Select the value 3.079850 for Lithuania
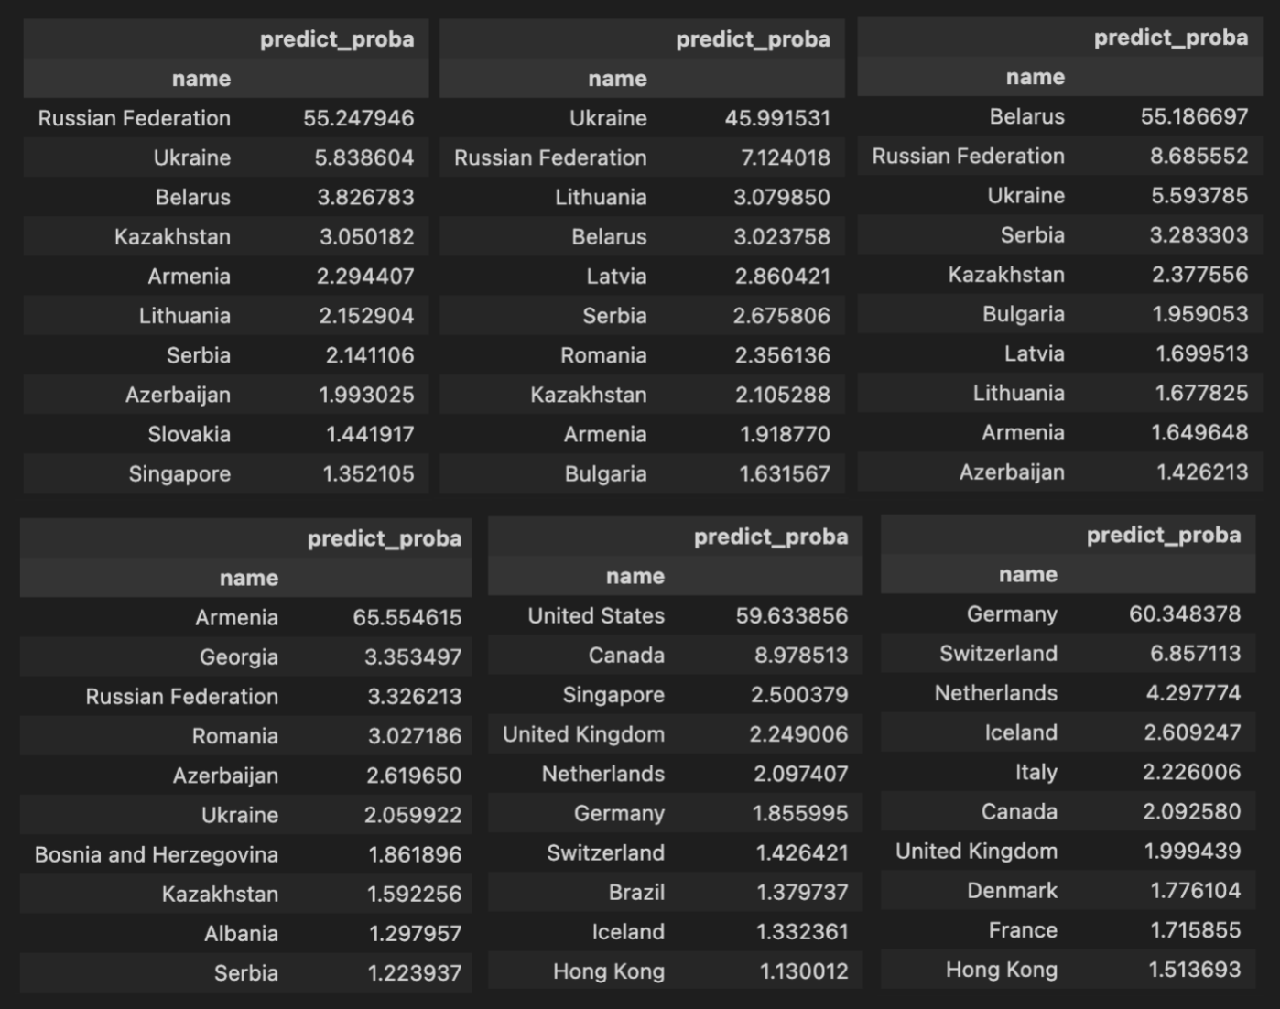 pos(781,197)
